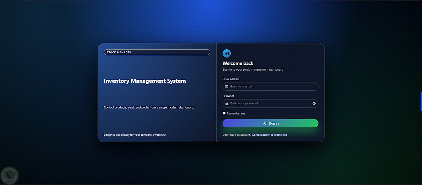Click 'Control products, stock and profit' description
422x185 pixels.
click(149, 108)
